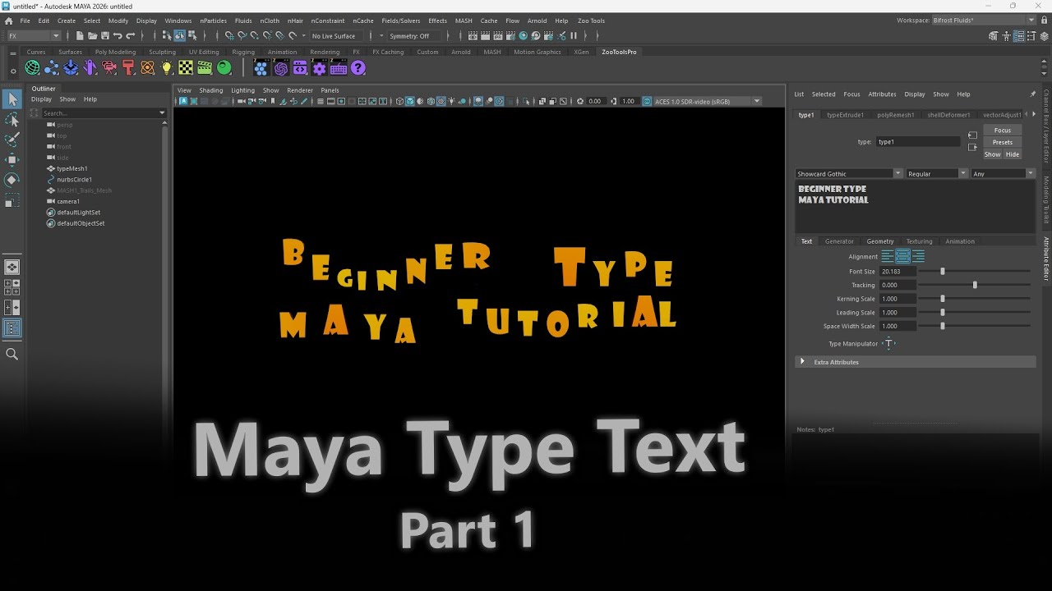Open the purple question mark Zoo Tools help icon
Viewport: 1052px width, 591px height.
(x=358, y=68)
